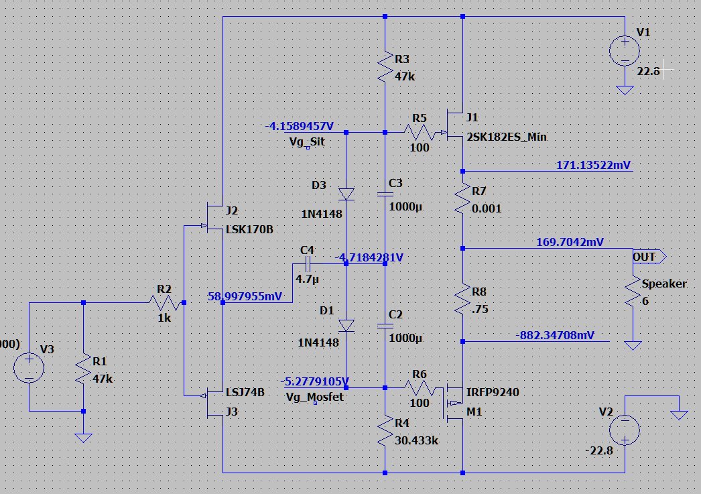Click the 1k value of R2
The width and height of the screenshot is (701, 494).
[x=164, y=318]
